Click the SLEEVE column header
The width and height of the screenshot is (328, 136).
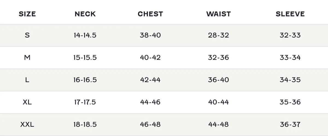point(290,14)
